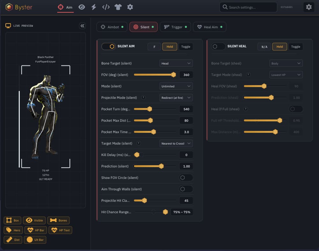Click help icon next to Projectile Mode
The width and height of the screenshot is (319, 251).
tap(143, 98)
